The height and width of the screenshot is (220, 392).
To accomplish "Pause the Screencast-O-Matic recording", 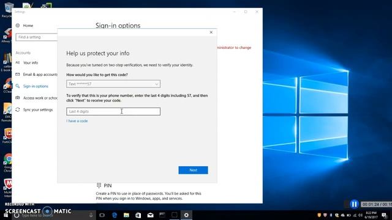I will [354, 204].
